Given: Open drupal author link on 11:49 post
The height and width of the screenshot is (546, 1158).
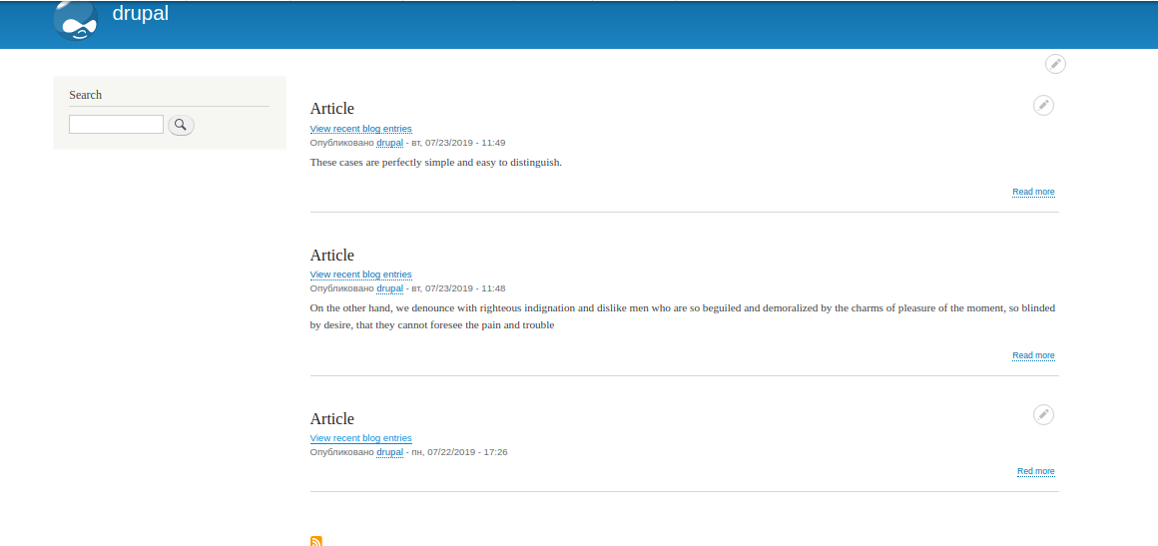Looking at the screenshot, I should (390, 143).
